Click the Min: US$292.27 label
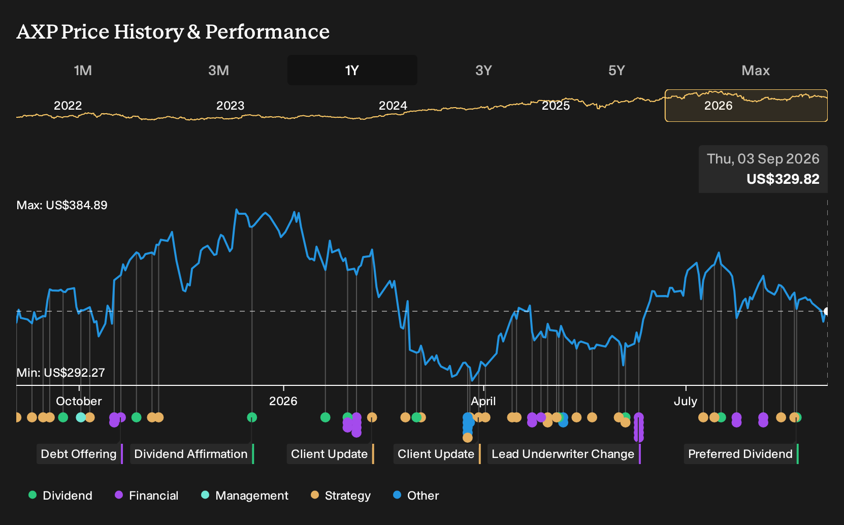 61,373
